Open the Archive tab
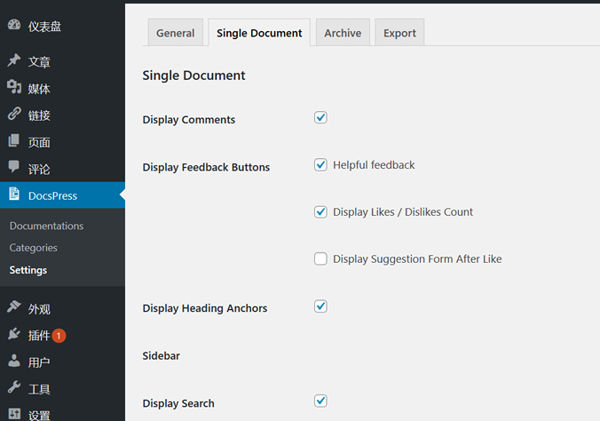The height and width of the screenshot is (421, 600). click(x=343, y=33)
